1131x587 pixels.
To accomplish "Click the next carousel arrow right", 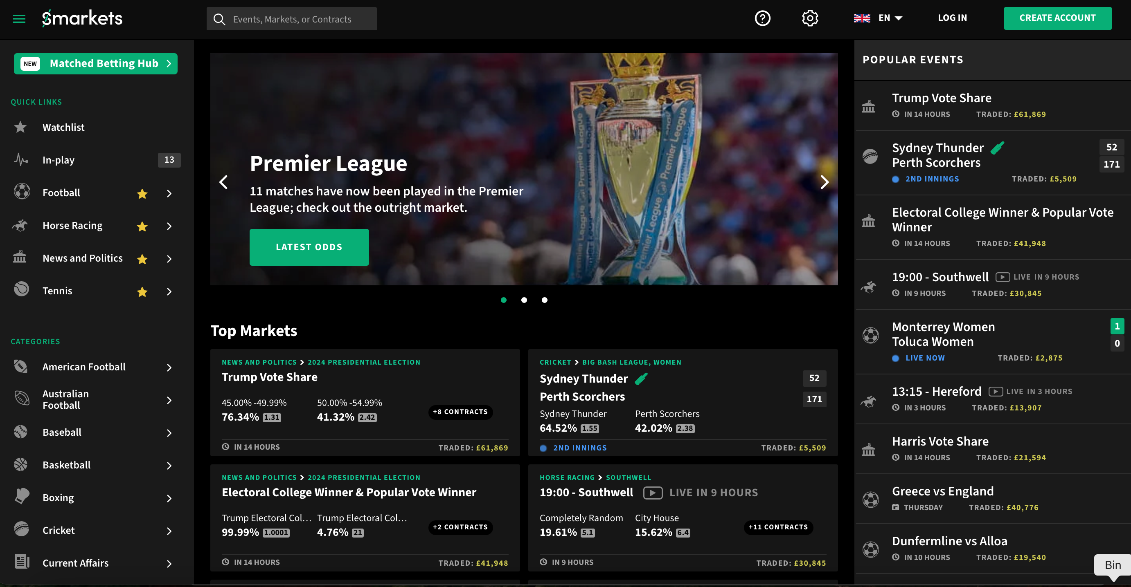I will [x=825, y=181].
